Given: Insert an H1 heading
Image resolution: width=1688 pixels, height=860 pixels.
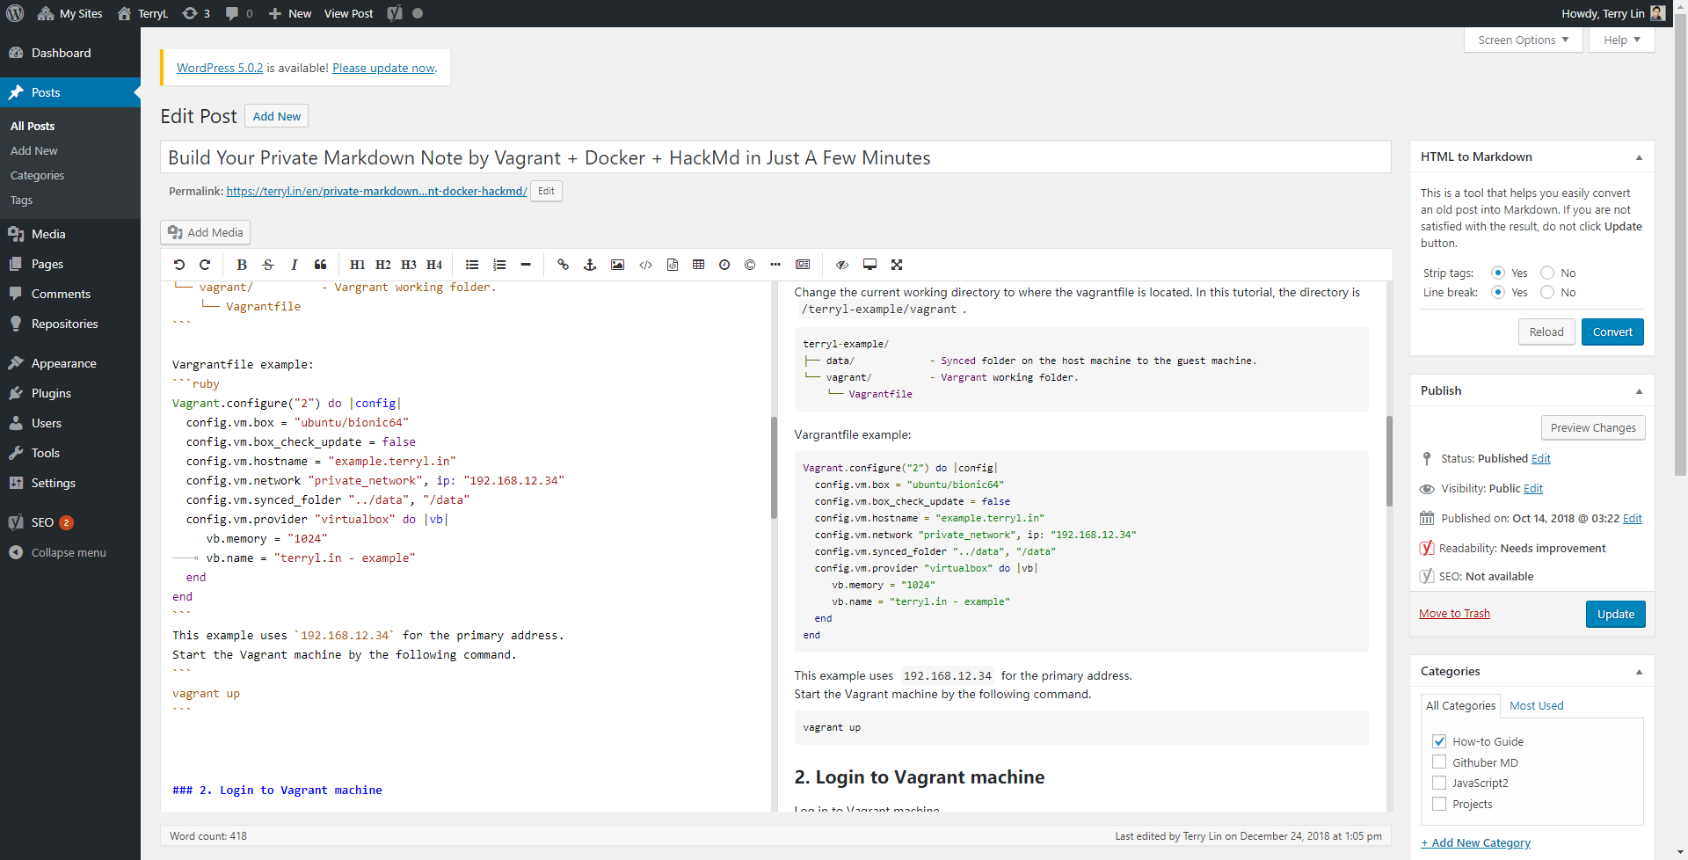Looking at the screenshot, I should (x=357, y=265).
